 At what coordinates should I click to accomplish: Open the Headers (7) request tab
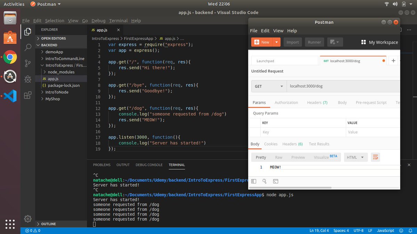pyautogui.click(x=317, y=103)
